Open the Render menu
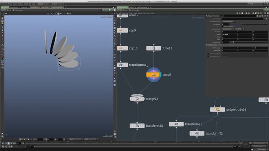 click(x=10, y=4)
